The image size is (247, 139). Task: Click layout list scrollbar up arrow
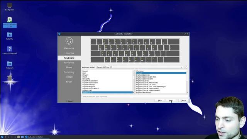134,71
